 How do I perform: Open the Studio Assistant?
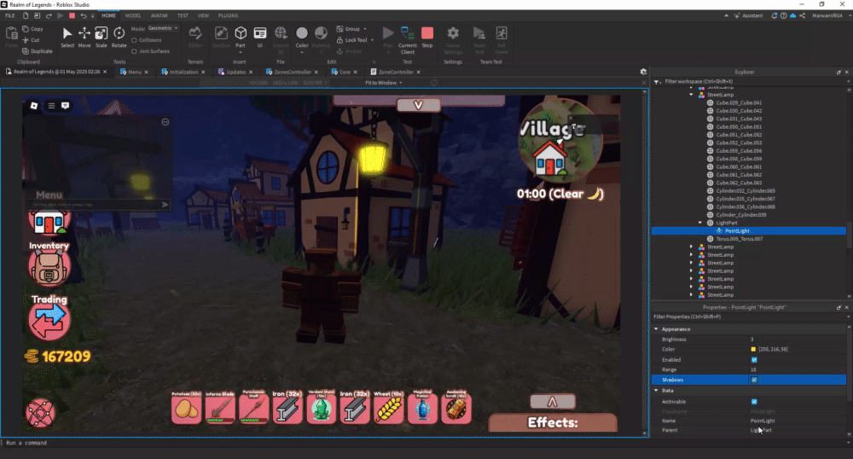(x=748, y=15)
